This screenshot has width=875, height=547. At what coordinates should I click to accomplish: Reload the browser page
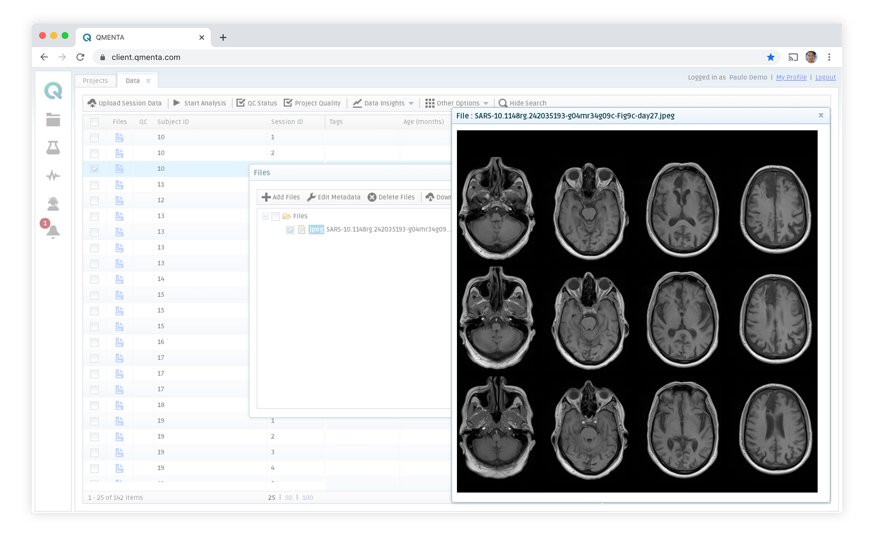point(80,57)
